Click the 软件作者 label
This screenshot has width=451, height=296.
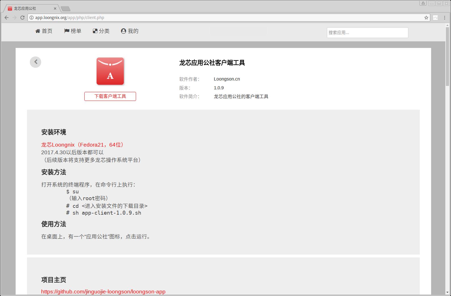pos(189,79)
